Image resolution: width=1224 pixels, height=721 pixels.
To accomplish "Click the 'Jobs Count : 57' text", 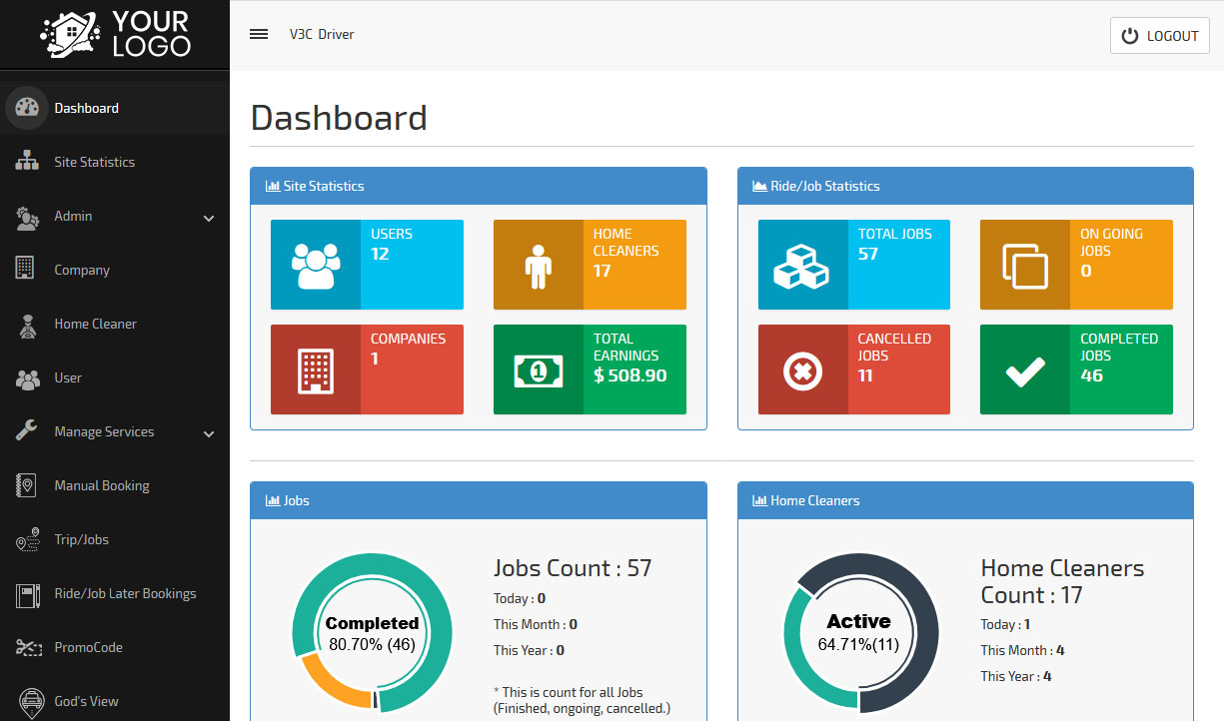I will 573,568.
